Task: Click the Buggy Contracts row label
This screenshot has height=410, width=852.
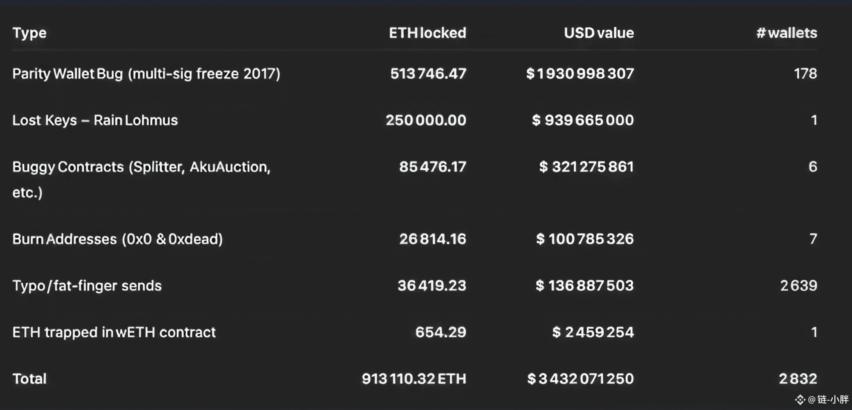Action: (x=141, y=167)
